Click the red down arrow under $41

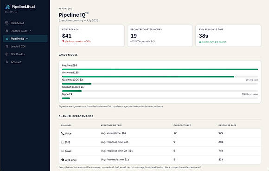(63, 41)
